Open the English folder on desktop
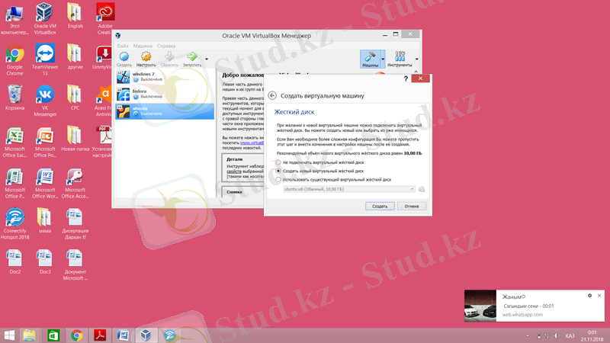The image size is (610, 343). 75,15
